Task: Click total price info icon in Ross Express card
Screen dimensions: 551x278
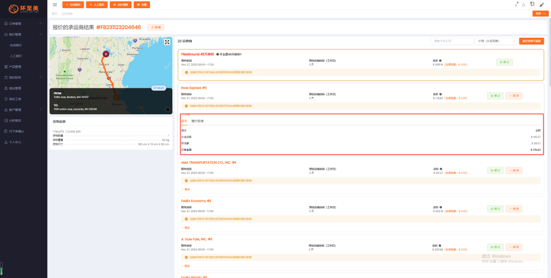Action: [x=440, y=94]
